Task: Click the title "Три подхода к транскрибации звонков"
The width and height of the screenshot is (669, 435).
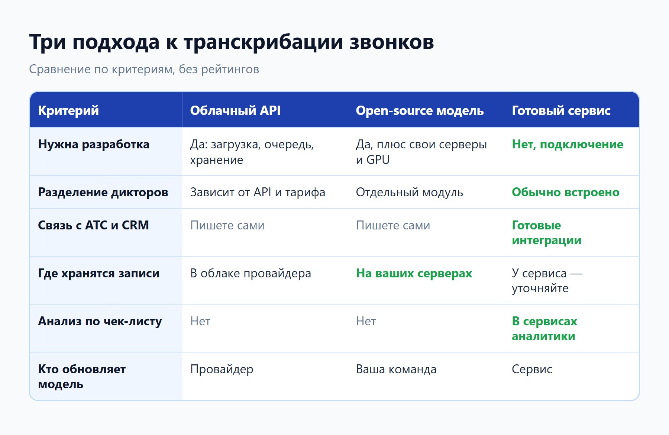Action: click(x=232, y=42)
